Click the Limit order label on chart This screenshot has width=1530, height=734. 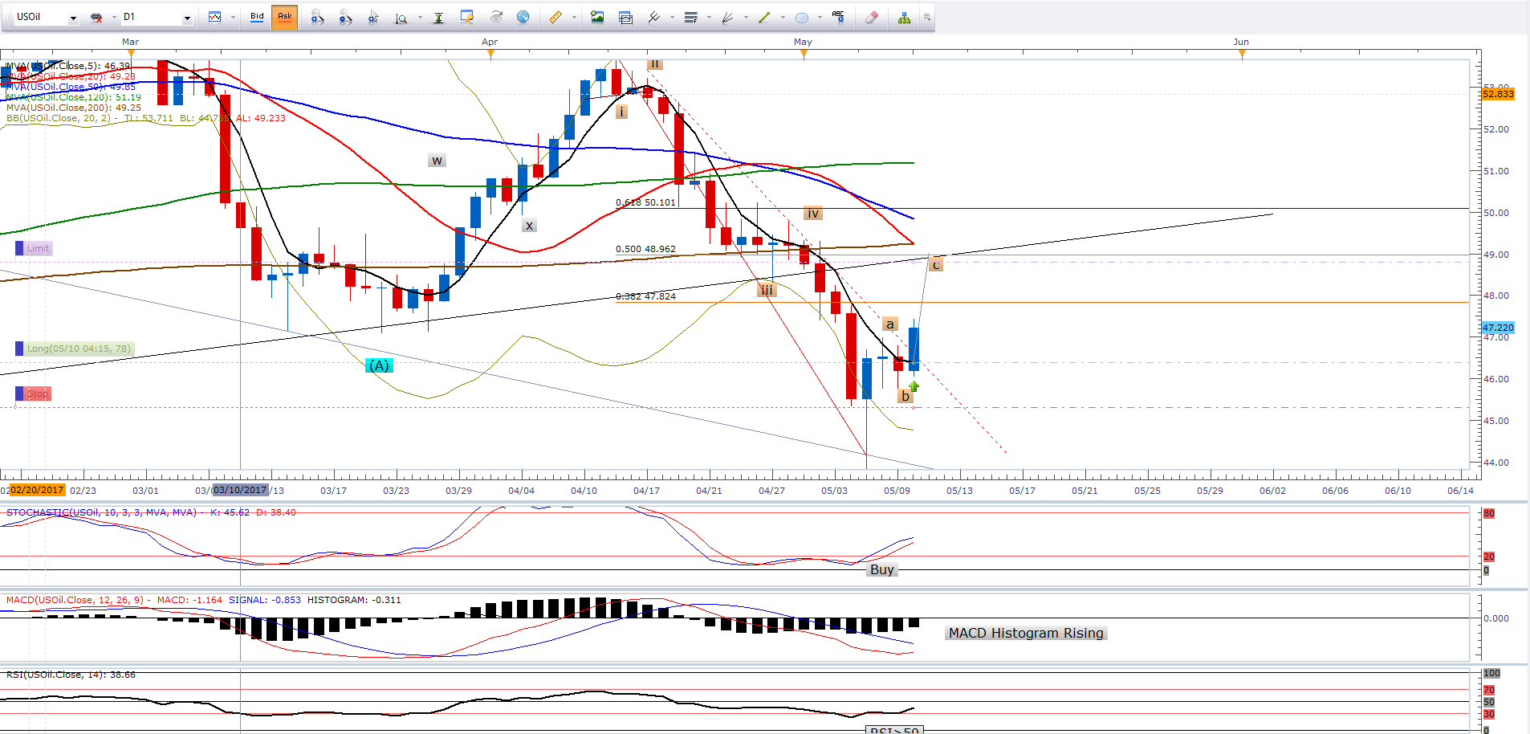pos(38,248)
